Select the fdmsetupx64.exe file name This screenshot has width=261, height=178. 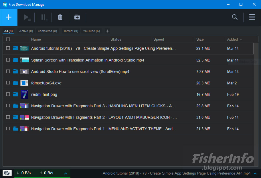(46, 83)
